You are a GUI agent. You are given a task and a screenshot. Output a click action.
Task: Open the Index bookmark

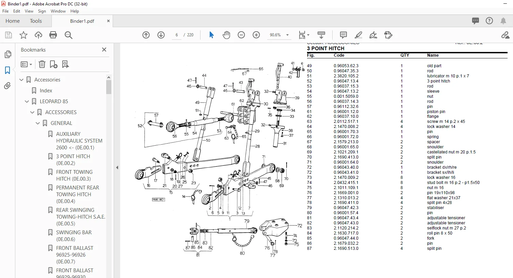tap(46, 91)
